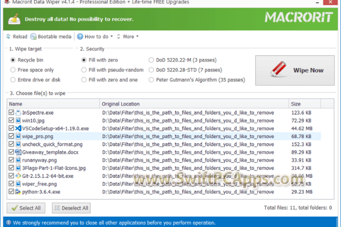Screen dimensions: 341x227
Task: Click the Macrorit app icon in title bar
Action: click(7, 2)
